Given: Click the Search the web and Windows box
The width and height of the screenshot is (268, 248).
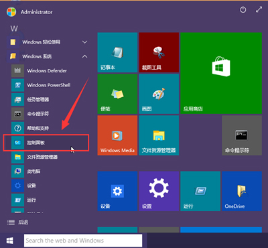Looking at the screenshot, I should tap(83, 241).
